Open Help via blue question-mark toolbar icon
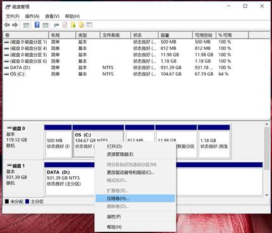 click(x=37, y=25)
